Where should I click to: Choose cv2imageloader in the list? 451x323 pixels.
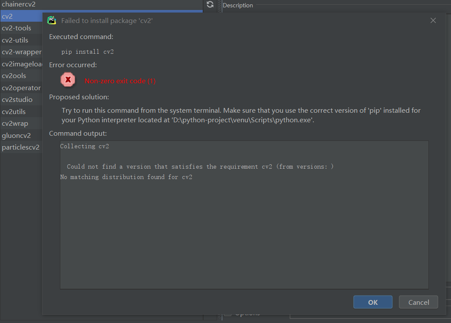(22, 64)
